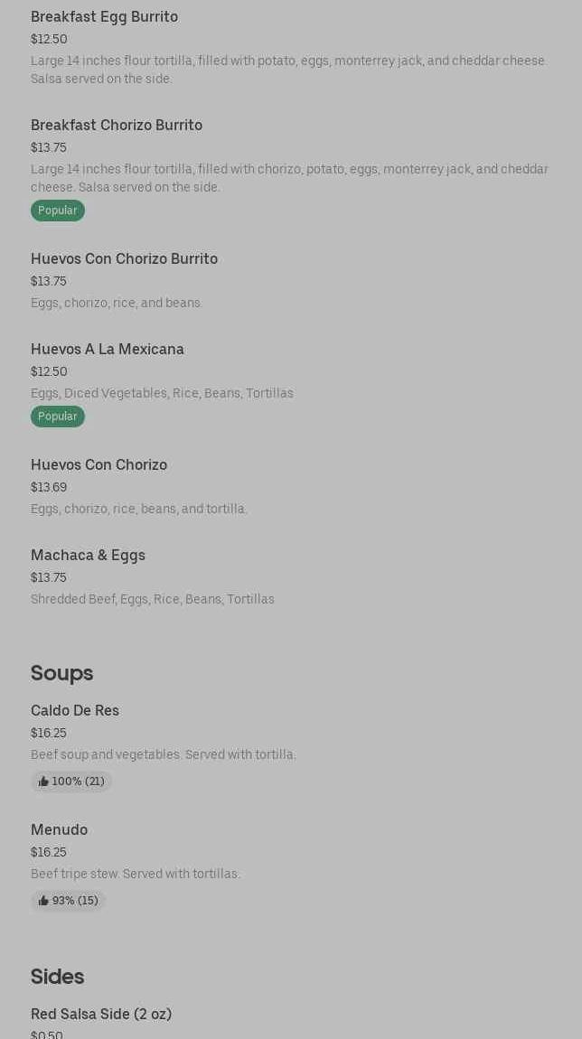The width and height of the screenshot is (582, 1039).
Task: Click the Sides section heading
Action: coord(57,977)
